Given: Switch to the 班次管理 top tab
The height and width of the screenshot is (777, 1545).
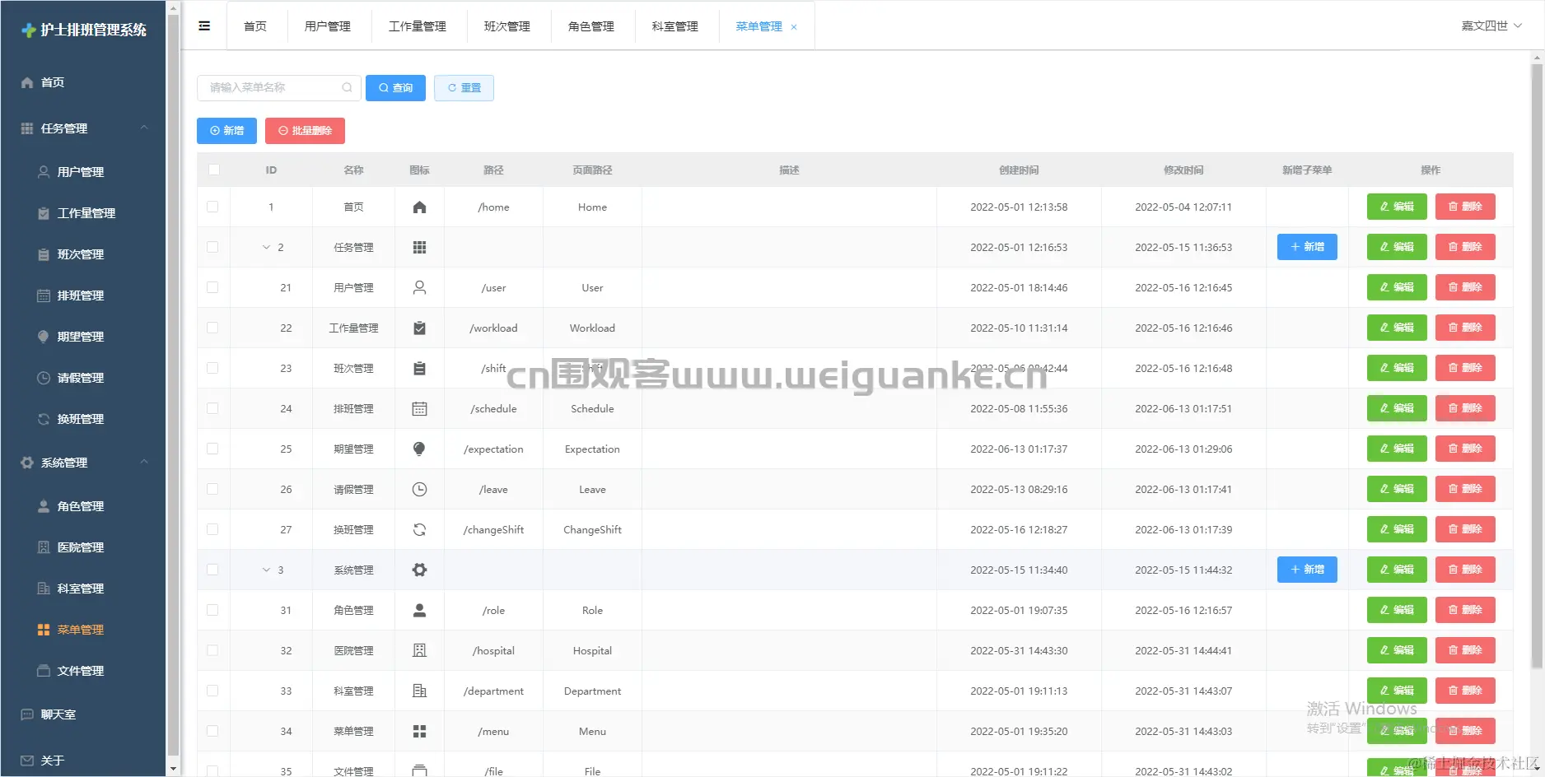Looking at the screenshot, I should tap(507, 26).
